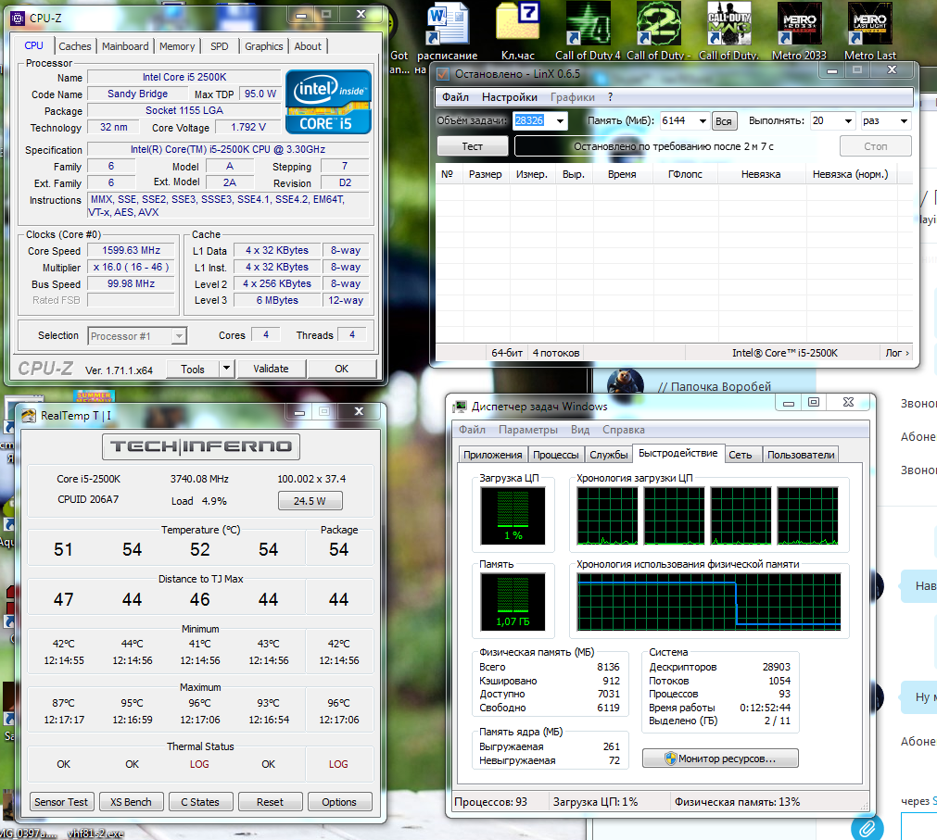Click the paperclip attach icon in chat
Image resolution: width=937 pixels, height=840 pixels.
click(867, 827)
